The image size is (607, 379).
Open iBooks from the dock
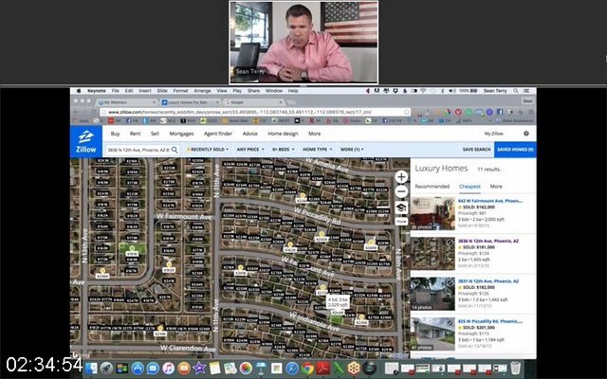(x=184, y=369)
